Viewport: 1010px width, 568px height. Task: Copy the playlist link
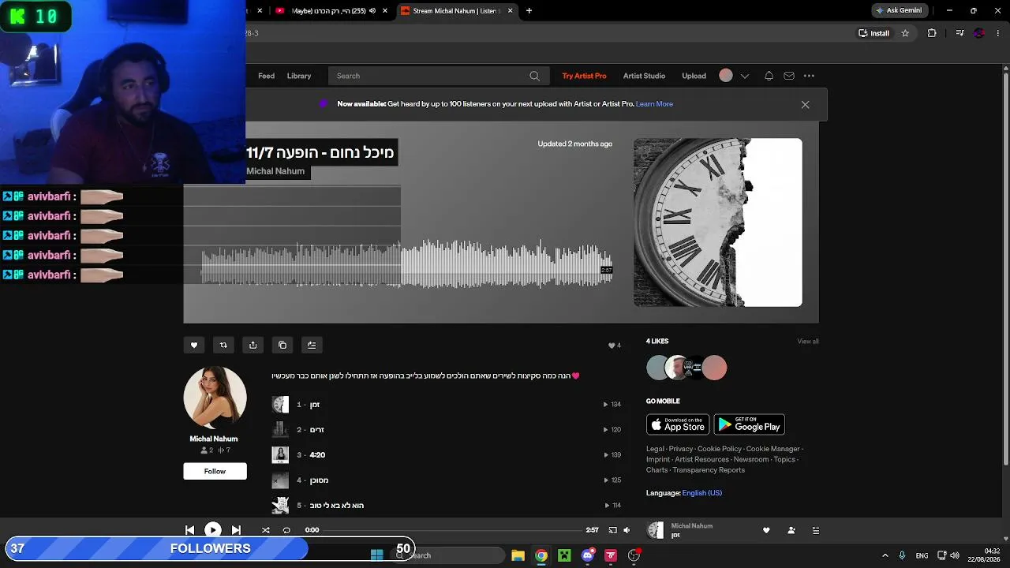pos(282,345)
